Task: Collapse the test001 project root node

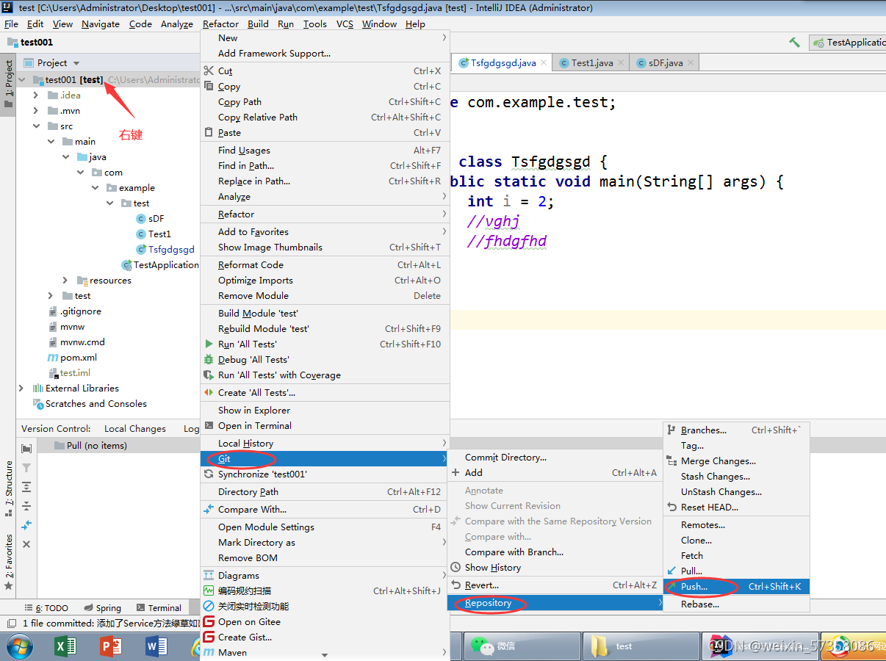Action: tap(22, 79)
